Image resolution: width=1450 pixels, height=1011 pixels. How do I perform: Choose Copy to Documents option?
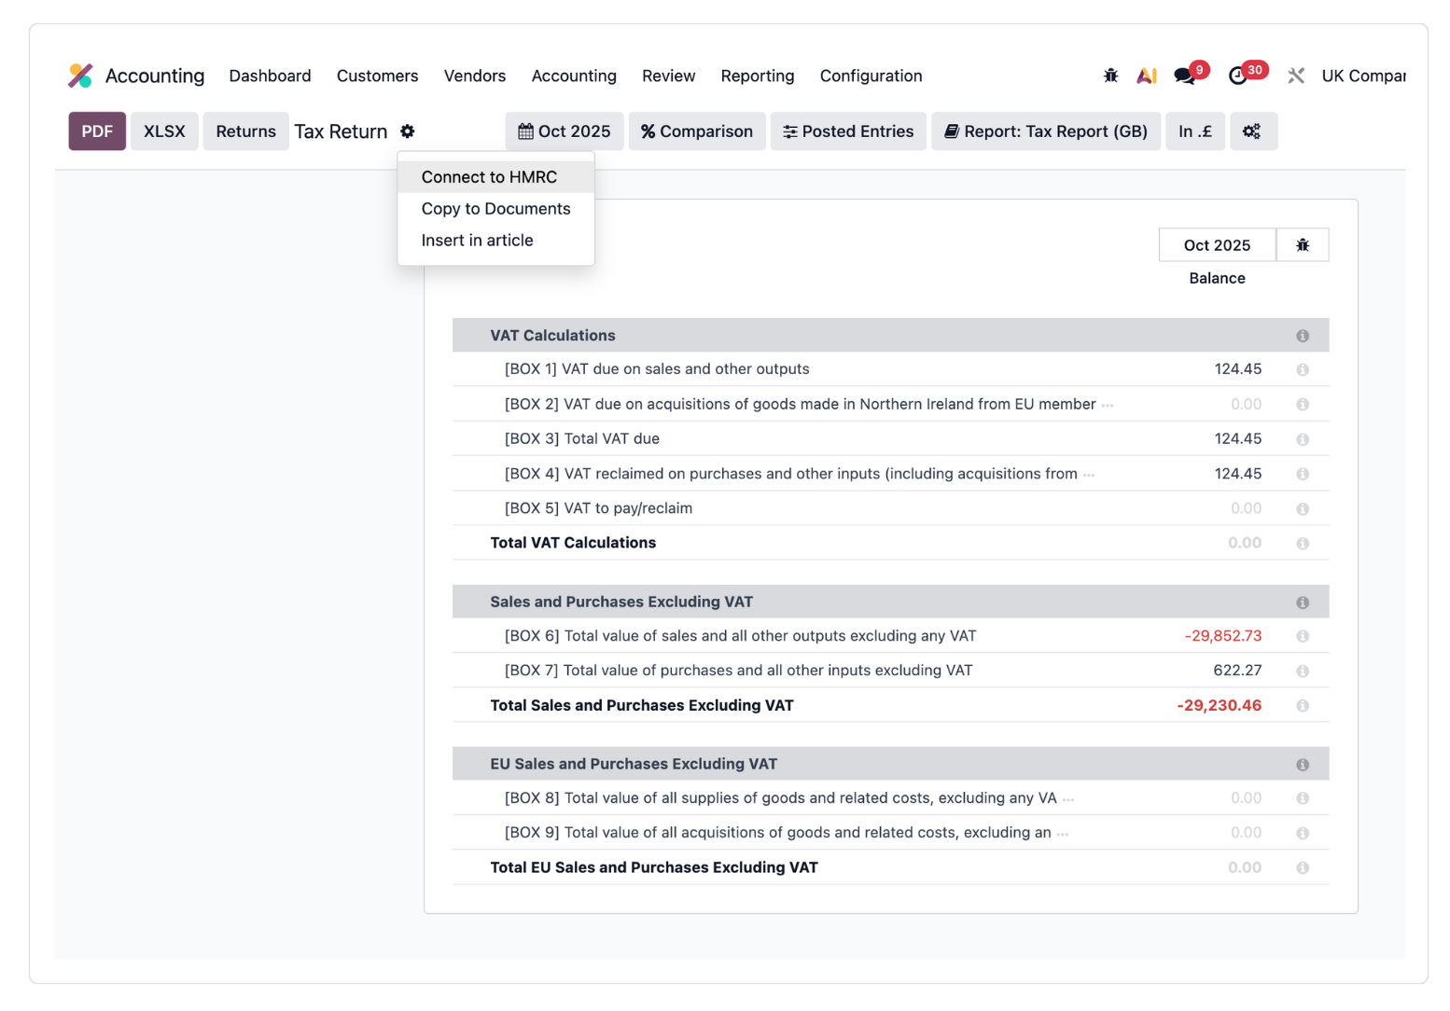click(x=495, y=209)
